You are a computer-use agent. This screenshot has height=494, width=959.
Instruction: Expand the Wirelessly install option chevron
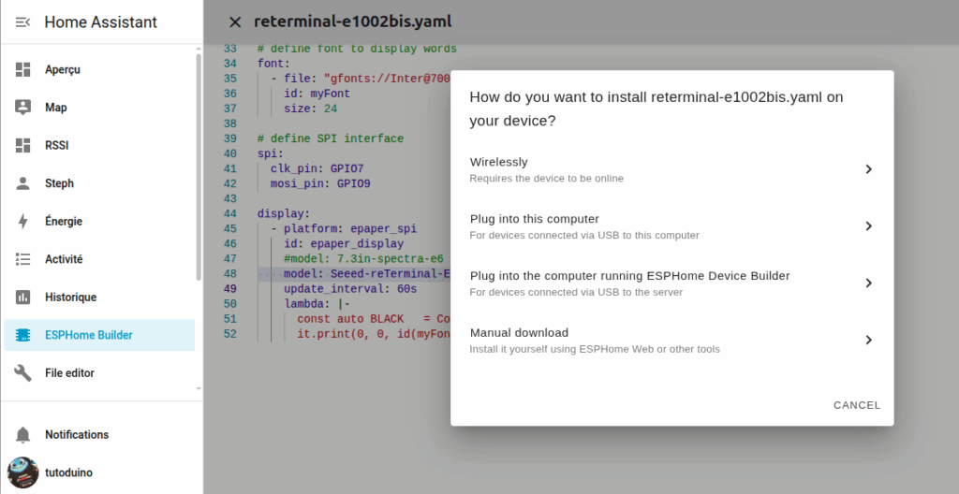(x=868, y=169)
